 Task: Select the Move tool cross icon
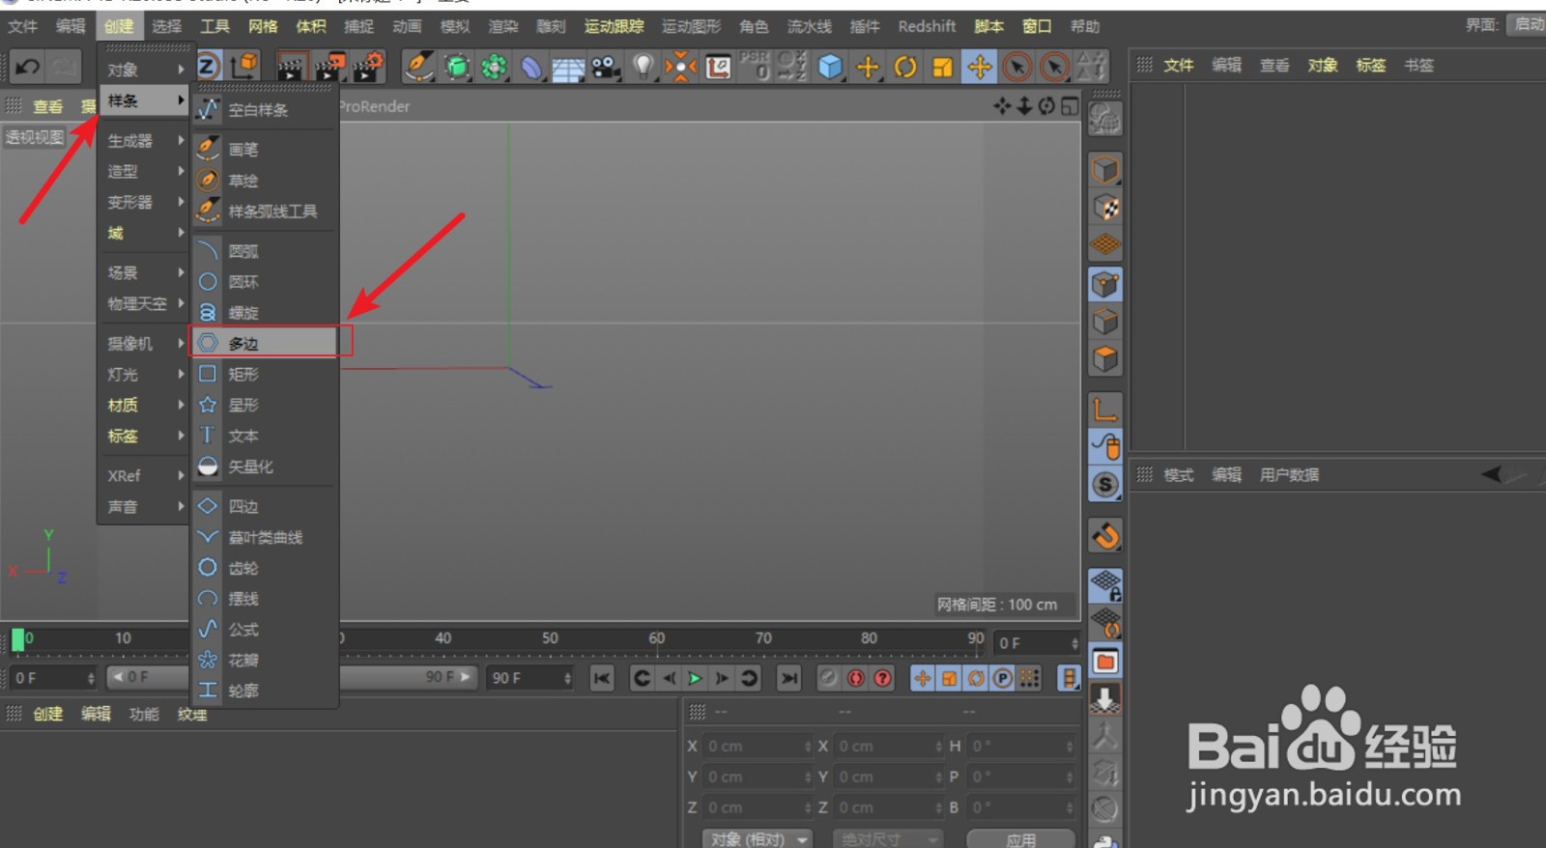click(x=868, y=67)
